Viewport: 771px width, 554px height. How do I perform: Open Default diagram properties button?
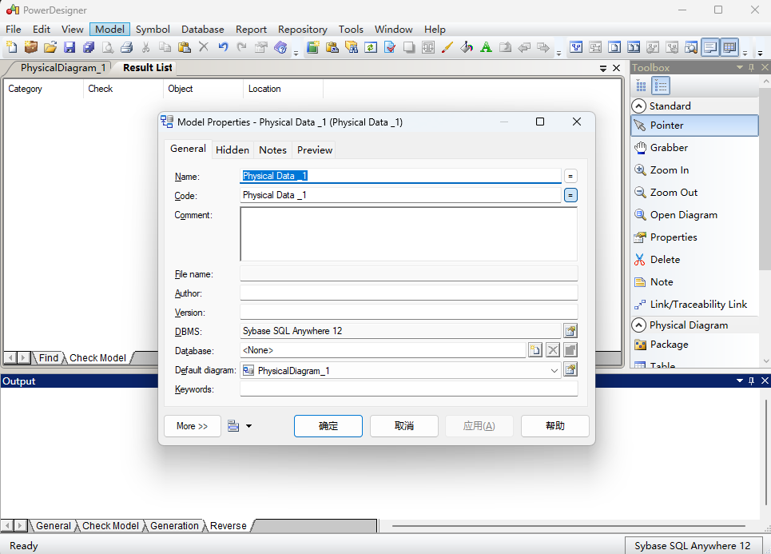[570, 369]
